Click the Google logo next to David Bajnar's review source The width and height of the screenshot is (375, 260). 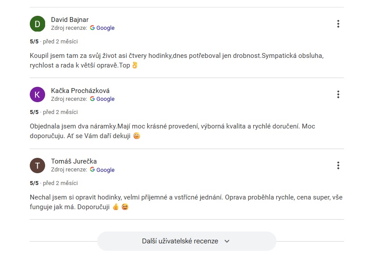92,28
